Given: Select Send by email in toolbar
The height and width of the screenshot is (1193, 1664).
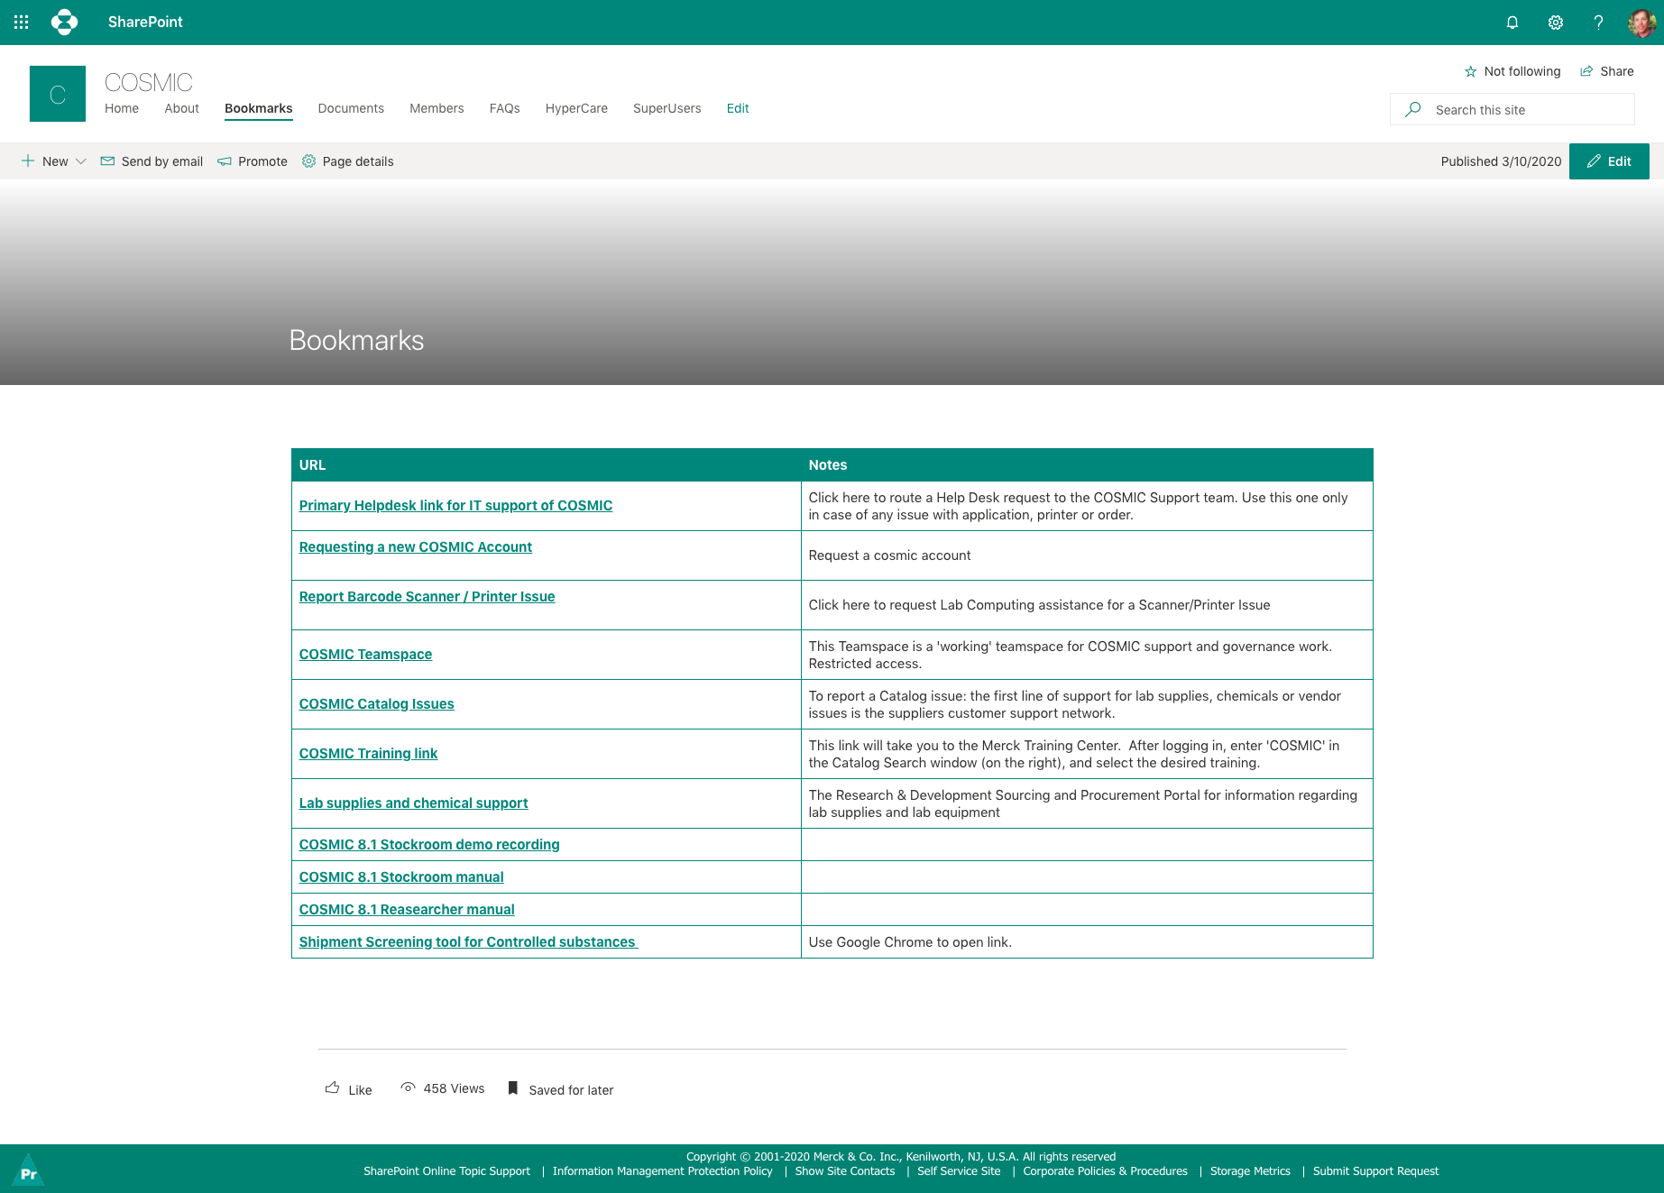Looking at the screenshot, I should pos(152,161).
